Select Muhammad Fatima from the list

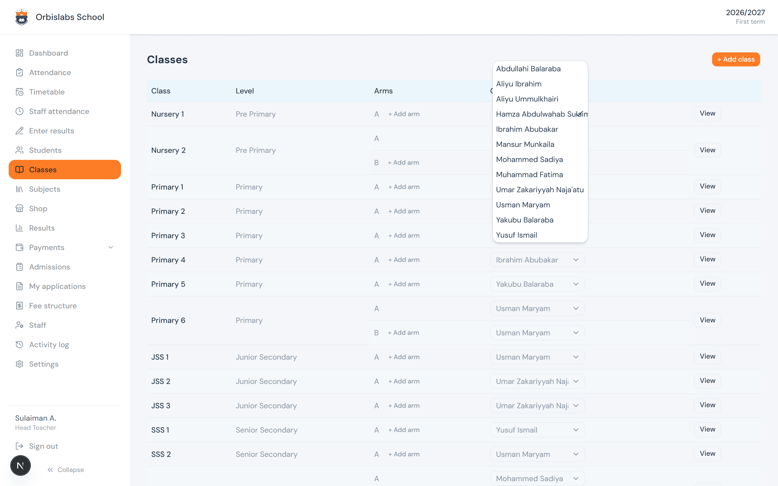pos(540,174)
